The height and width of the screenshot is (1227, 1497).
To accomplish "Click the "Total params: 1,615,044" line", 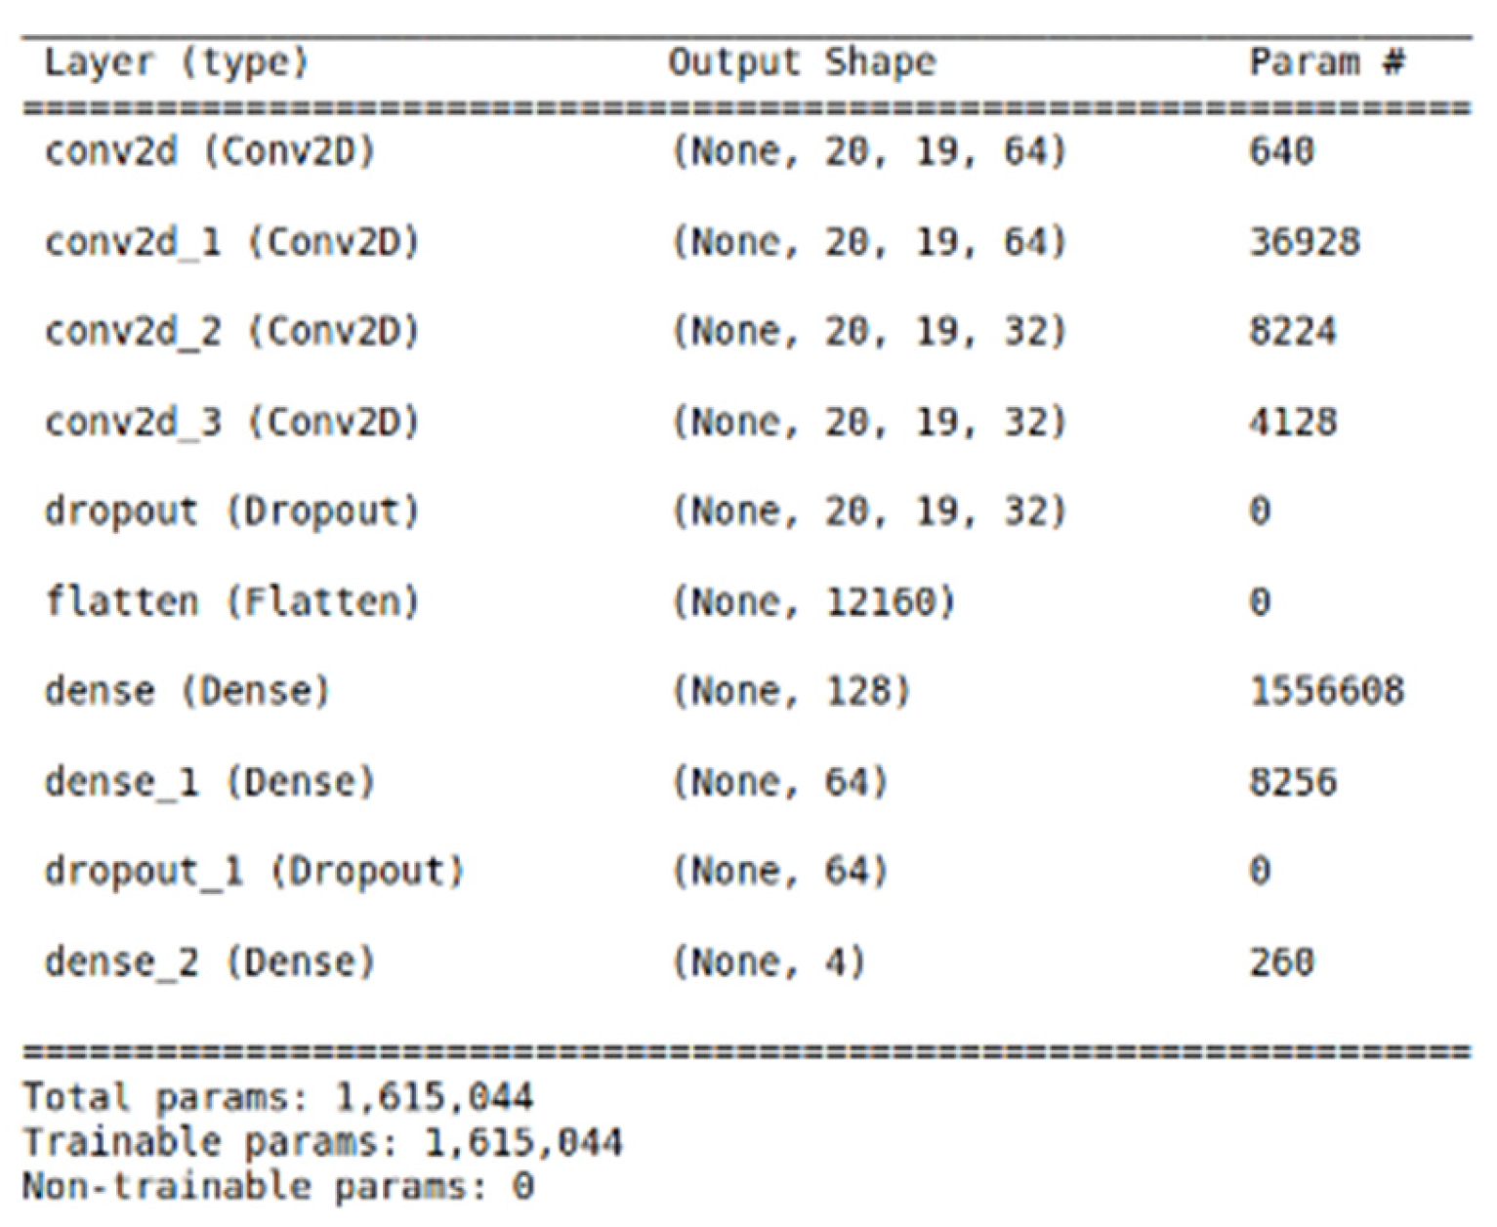I will 278,1098.
